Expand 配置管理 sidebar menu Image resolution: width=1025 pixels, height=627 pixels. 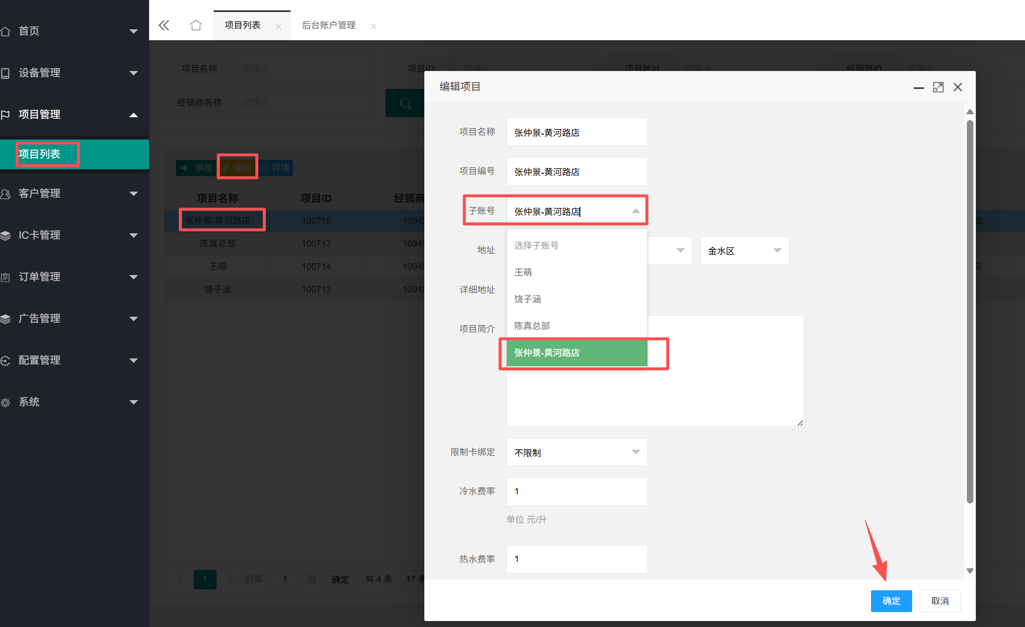point(75,360)
